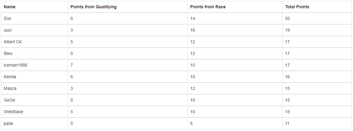Click Zoe's total points value 20
This screenshot has height=131, width=353.
pos(287,18)
